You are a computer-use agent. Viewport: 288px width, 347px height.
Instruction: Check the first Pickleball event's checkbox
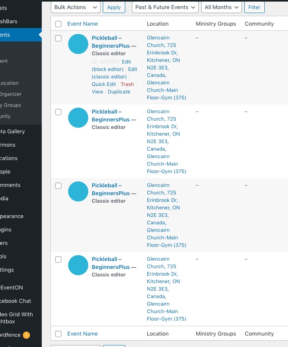click(x=58, y=38)
